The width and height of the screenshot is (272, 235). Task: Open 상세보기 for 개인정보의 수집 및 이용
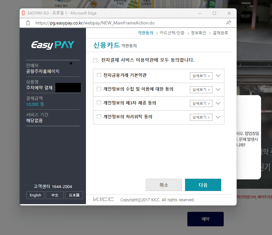201,90
